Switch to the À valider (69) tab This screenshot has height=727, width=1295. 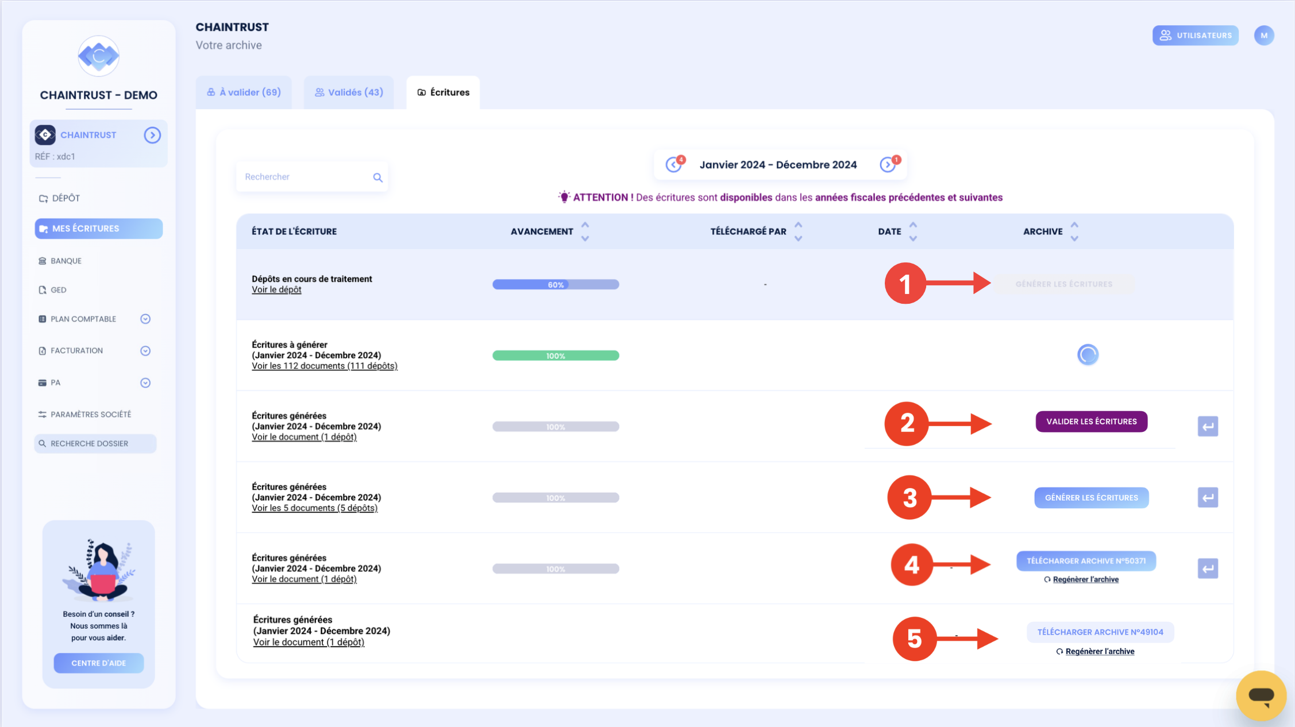tap(244, 92)
